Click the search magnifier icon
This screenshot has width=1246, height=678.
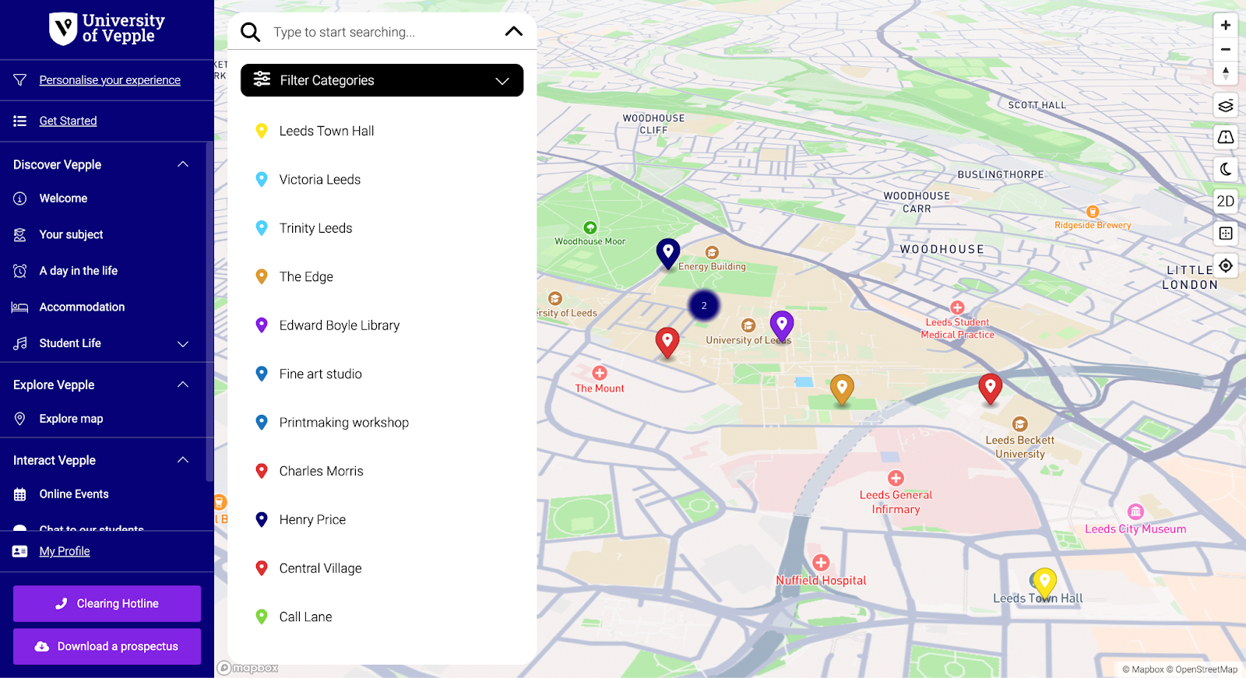[x=250, y=32]
